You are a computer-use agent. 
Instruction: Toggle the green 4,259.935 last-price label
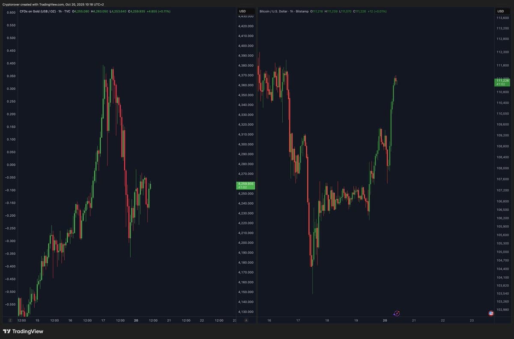pyautogui.click(x=246, y=185)
